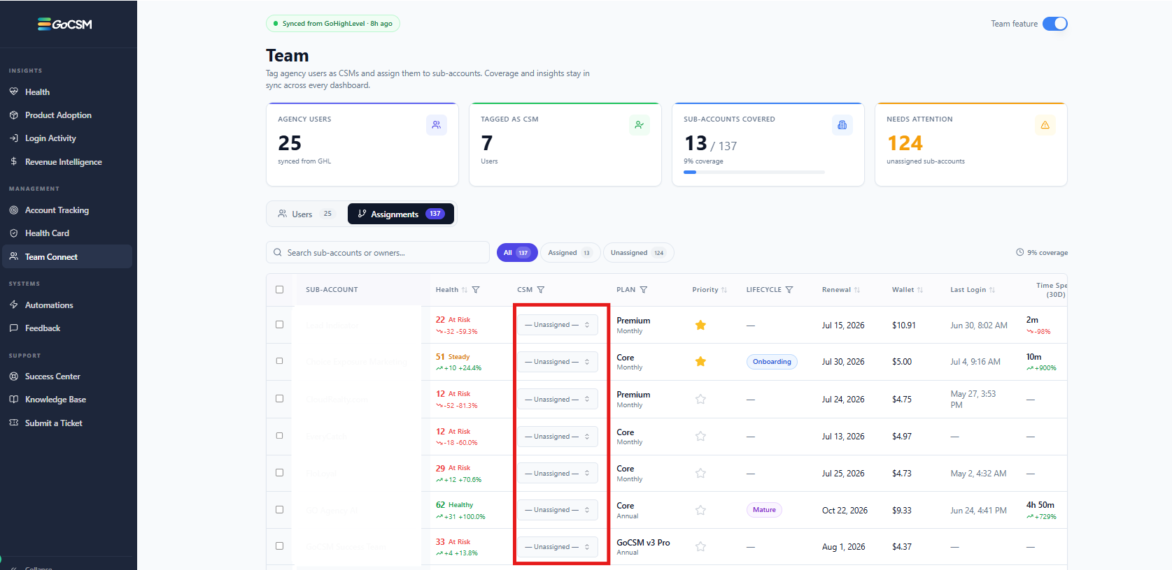Filter the PLAN column via funnel icon

pos(644,290)
